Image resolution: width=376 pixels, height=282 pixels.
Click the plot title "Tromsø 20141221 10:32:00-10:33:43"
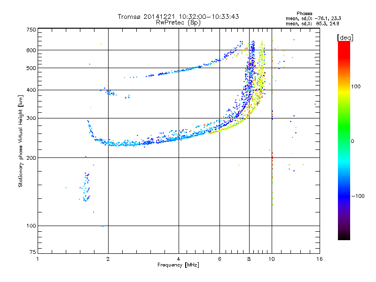(x=178, y=16)
